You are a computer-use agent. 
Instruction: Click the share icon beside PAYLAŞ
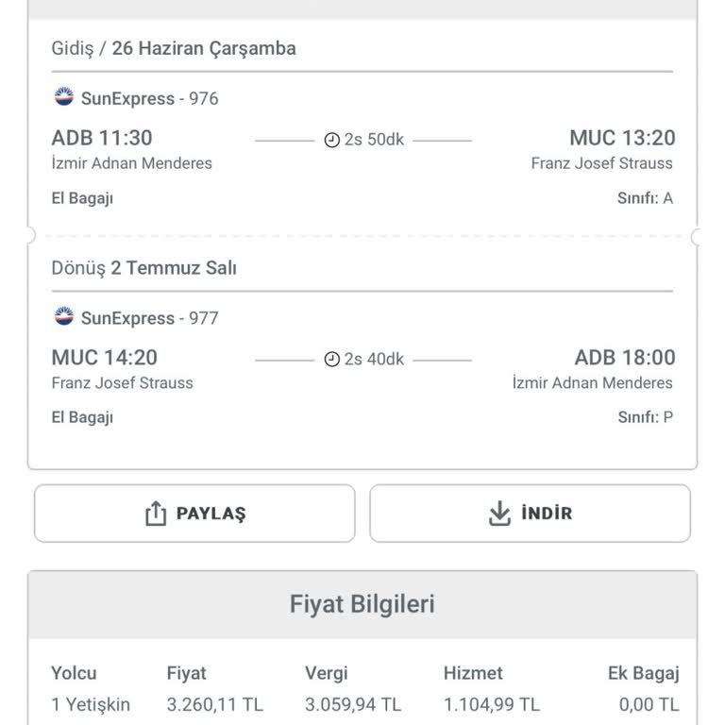[x=155, y=514]
